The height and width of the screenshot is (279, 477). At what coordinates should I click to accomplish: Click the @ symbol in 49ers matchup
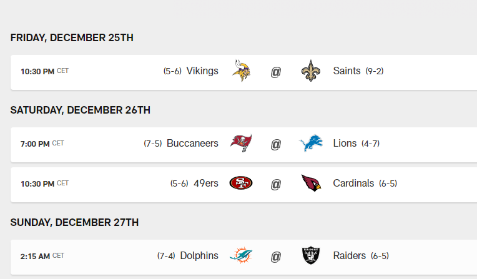click(x=276, y=184)
